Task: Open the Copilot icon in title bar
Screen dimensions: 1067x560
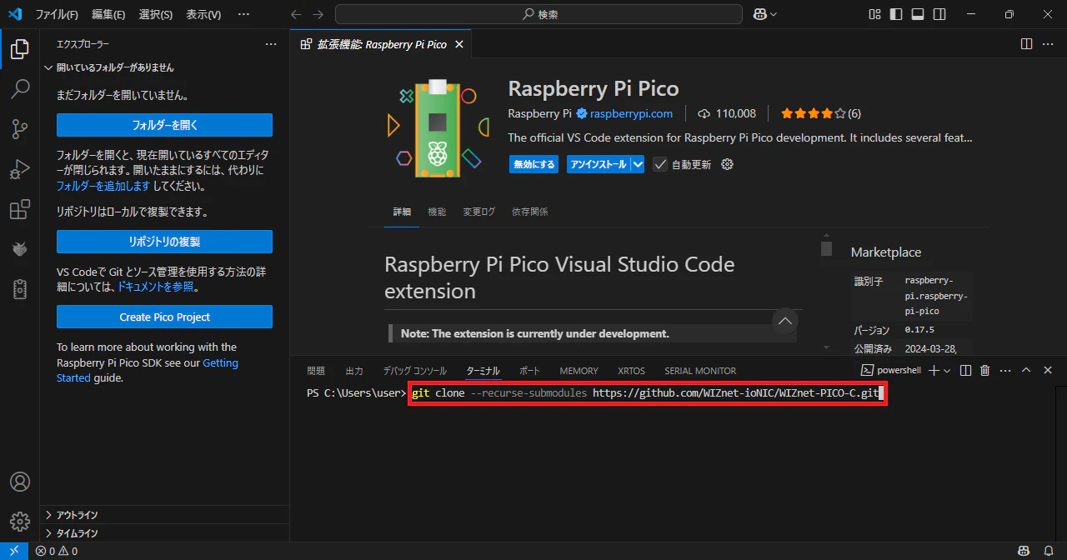Action: (x=760, y=14)
